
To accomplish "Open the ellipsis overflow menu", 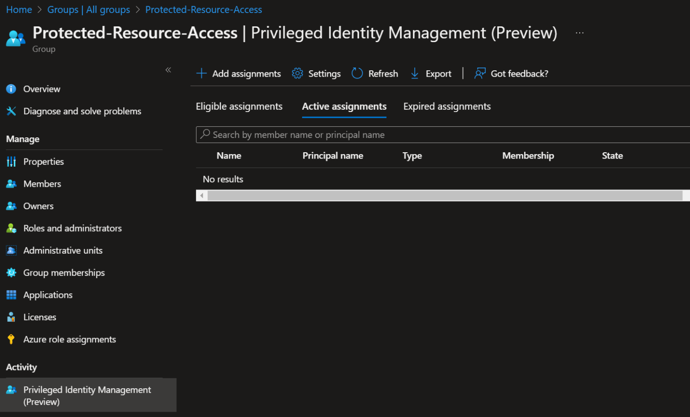I will (579, 33).
